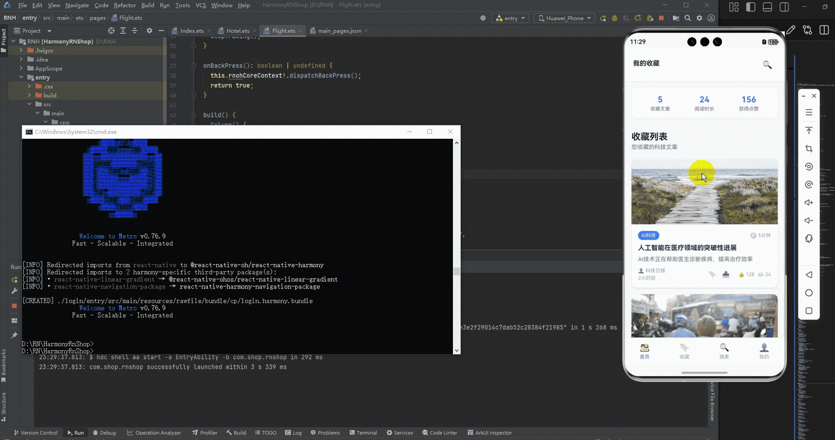This screenshot has width=835, height=440.
Task: Click the Run entry icon in toolbar
Action: (603, 18)
